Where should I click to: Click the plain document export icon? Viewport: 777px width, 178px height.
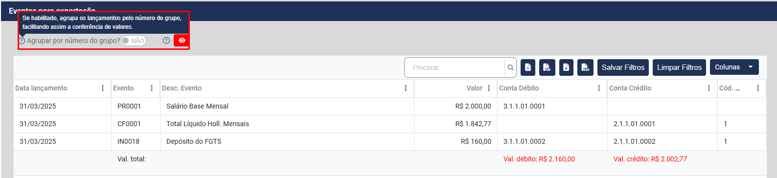point(528,67)
